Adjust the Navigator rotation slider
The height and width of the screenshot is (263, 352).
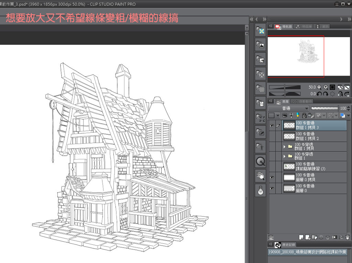285,94
